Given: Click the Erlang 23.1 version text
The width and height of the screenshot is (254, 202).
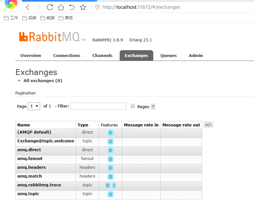Looking at the screenshot, I should [x=141, y=40].
